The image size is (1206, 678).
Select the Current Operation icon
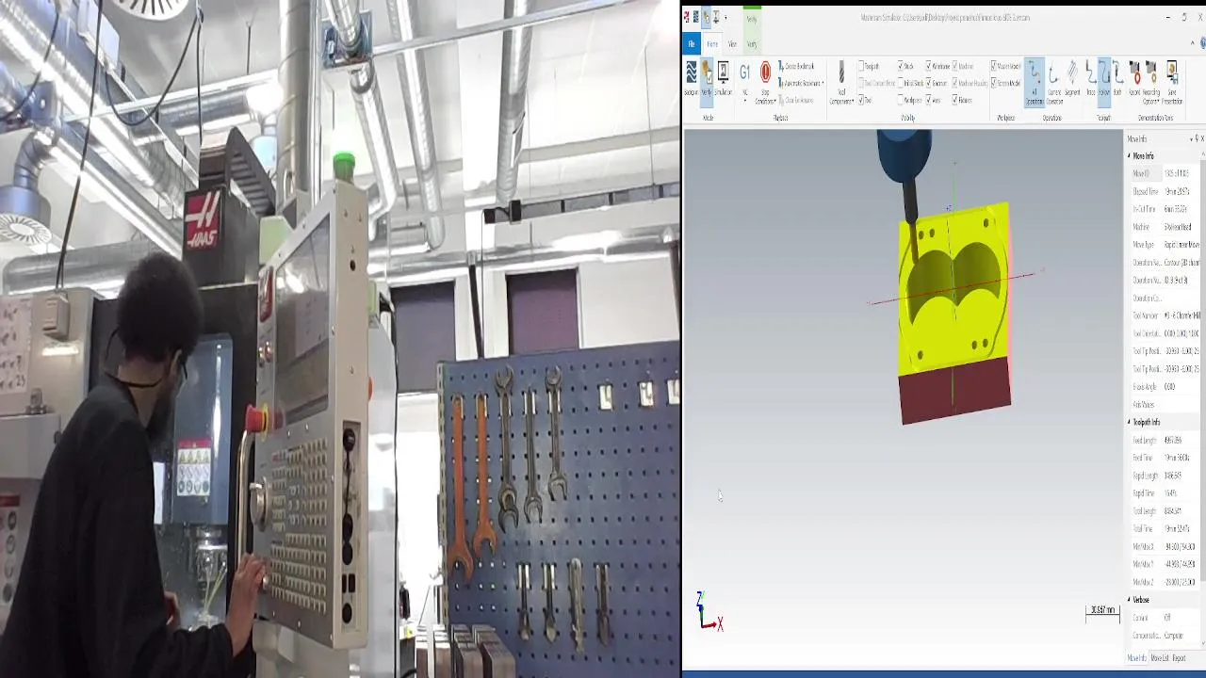pyautogui.click(x=1054, y=83)
